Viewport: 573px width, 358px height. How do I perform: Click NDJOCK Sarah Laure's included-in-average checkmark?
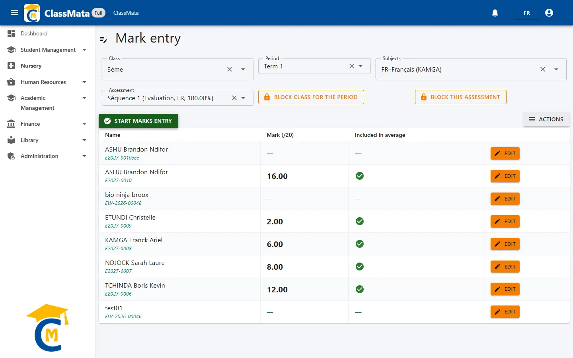pyautogui.click(x=360, y=267)
